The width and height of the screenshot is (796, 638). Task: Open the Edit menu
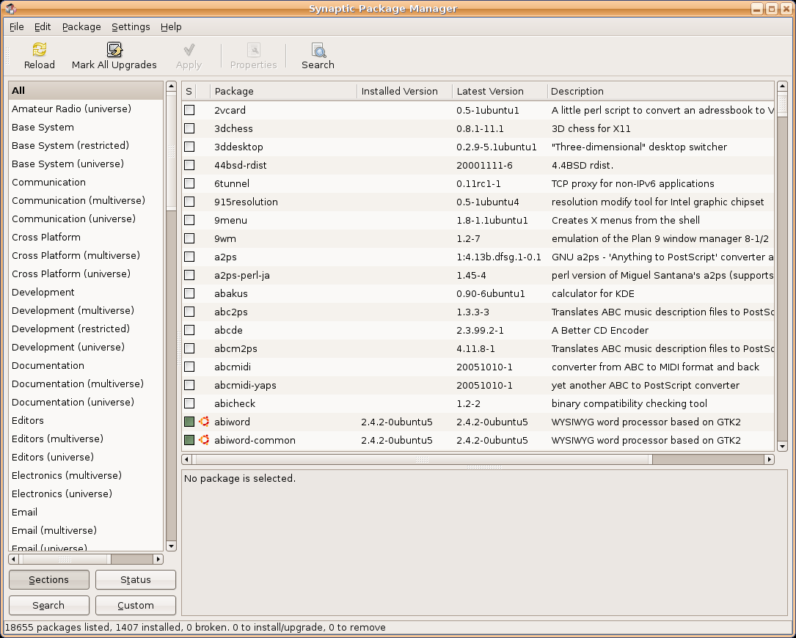pos(42,27)
